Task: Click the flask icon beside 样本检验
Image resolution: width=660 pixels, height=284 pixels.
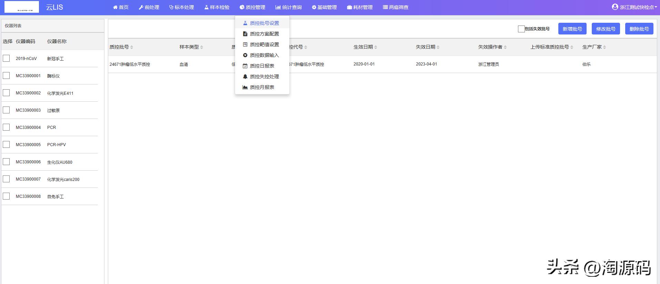Action: tap(206, 7)
